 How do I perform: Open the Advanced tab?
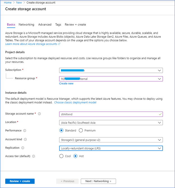45,25
